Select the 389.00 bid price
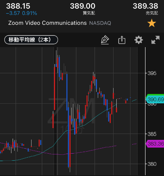This screenshot has width=164, height=176. point(82,6)
